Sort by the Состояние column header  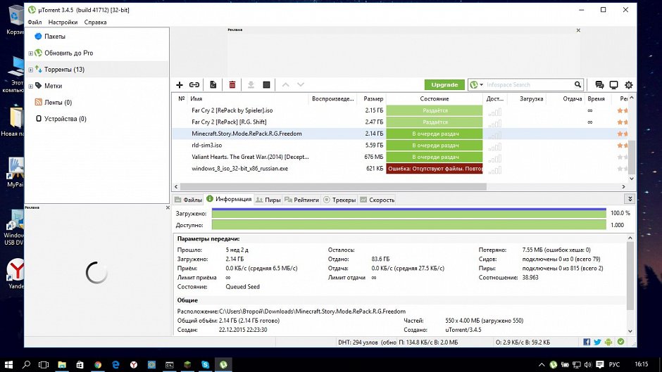435,98
